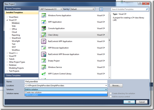Screen dimensions: 154x110
Task: Click the Cancel button
Action: pos(142,102)
